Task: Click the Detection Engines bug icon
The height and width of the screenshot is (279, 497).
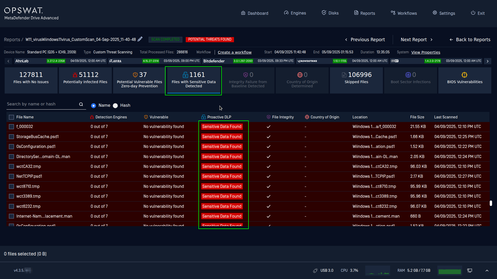Action: 92,117
